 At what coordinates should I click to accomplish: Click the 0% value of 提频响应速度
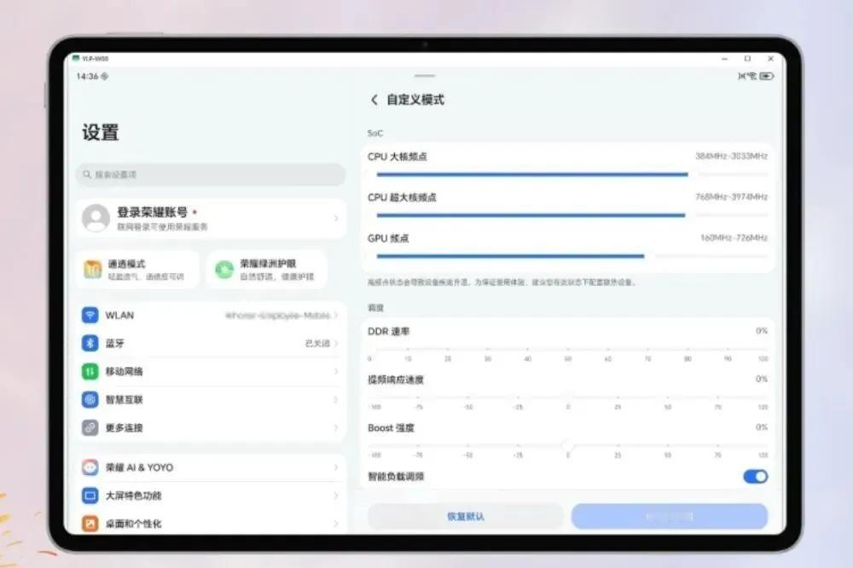click(762, 379)
